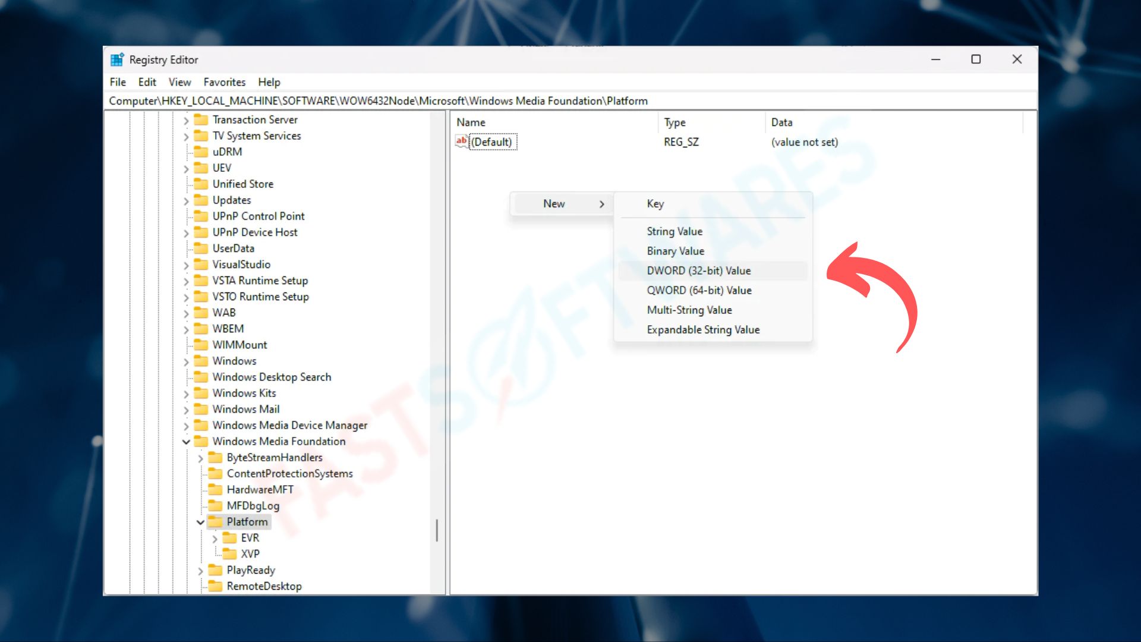The image size is (1141, 642).
Task: Select the (Default) value entry
Action: tap(493, 141)
